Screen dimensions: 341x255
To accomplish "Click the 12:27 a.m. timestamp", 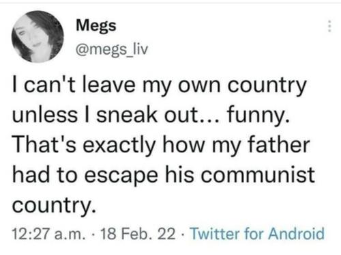I will click(48, 234).
